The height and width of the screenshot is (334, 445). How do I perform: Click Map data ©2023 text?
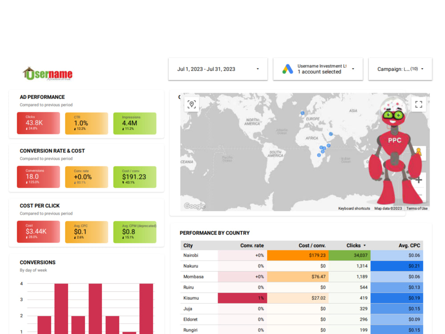coord(388,208)
